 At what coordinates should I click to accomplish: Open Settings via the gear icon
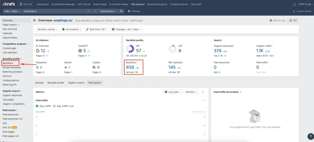[x=129, y=11]
